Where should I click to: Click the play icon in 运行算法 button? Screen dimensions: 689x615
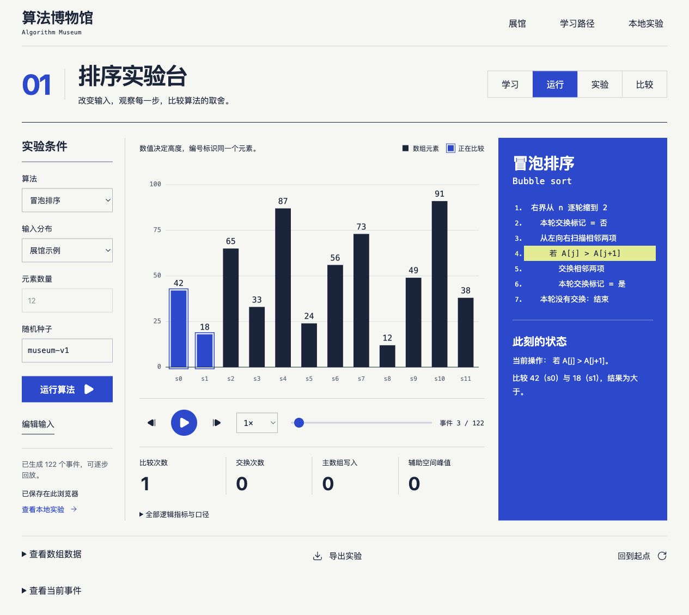pyautogui.click(x=89, y=389)
